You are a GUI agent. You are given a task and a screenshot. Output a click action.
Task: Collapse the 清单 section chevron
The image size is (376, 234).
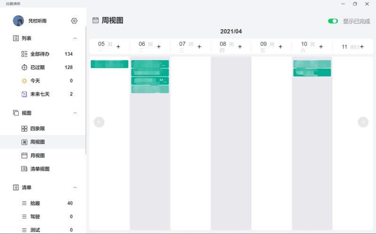coord(75,188)
